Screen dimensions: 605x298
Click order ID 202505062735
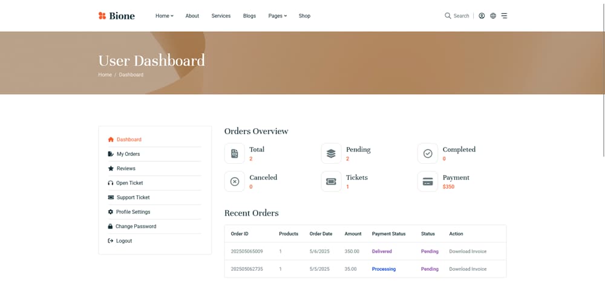coord(247,269)
